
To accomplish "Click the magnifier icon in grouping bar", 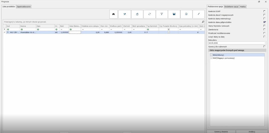I will pyautogui.click(x=203, y=22).
